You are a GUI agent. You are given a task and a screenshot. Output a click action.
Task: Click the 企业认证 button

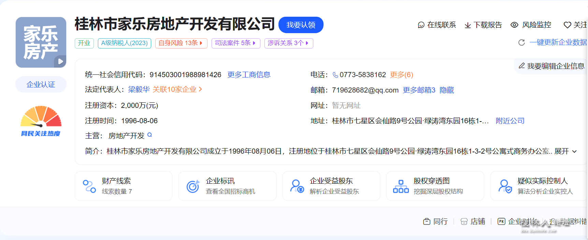(x=41, y=84)
